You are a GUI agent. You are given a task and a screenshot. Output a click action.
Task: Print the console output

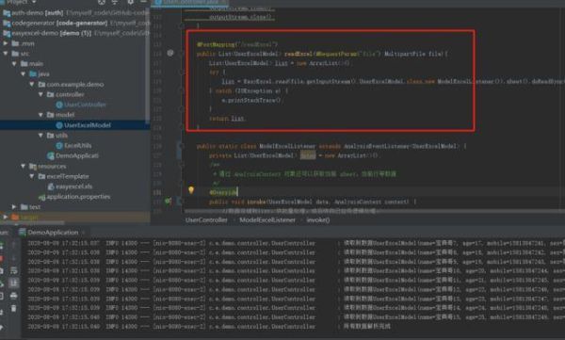14,296
